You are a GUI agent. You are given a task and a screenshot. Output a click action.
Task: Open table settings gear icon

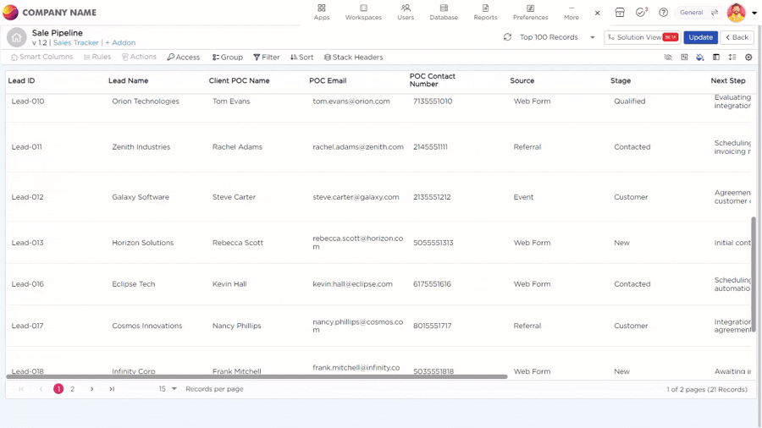click(748, 58)
